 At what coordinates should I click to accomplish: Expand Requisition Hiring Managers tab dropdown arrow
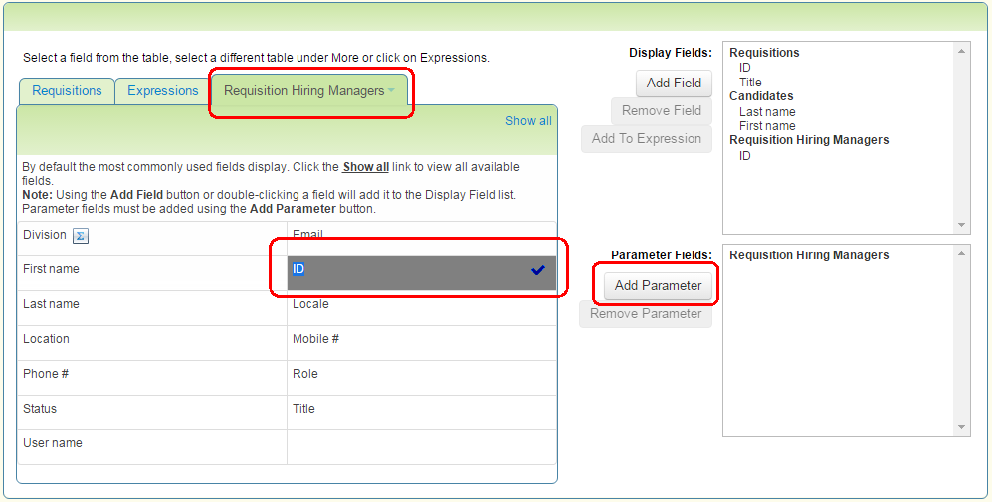(x=392, y=91)
